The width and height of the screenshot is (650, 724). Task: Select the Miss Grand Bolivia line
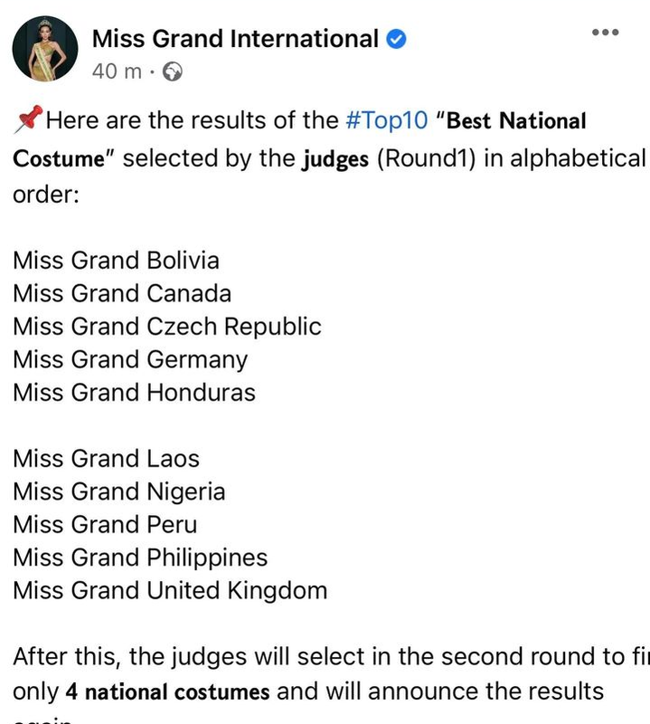[x=116, y=260]
